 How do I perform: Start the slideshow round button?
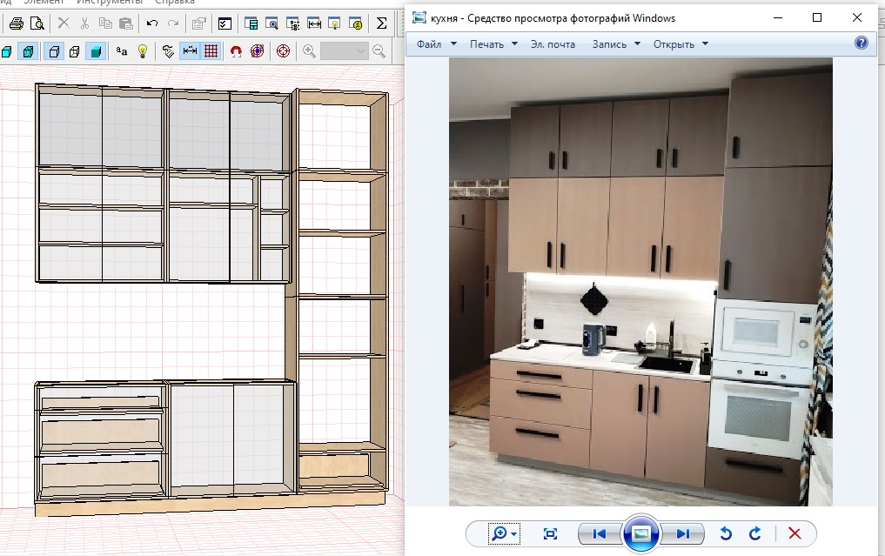tap(640, 533)
